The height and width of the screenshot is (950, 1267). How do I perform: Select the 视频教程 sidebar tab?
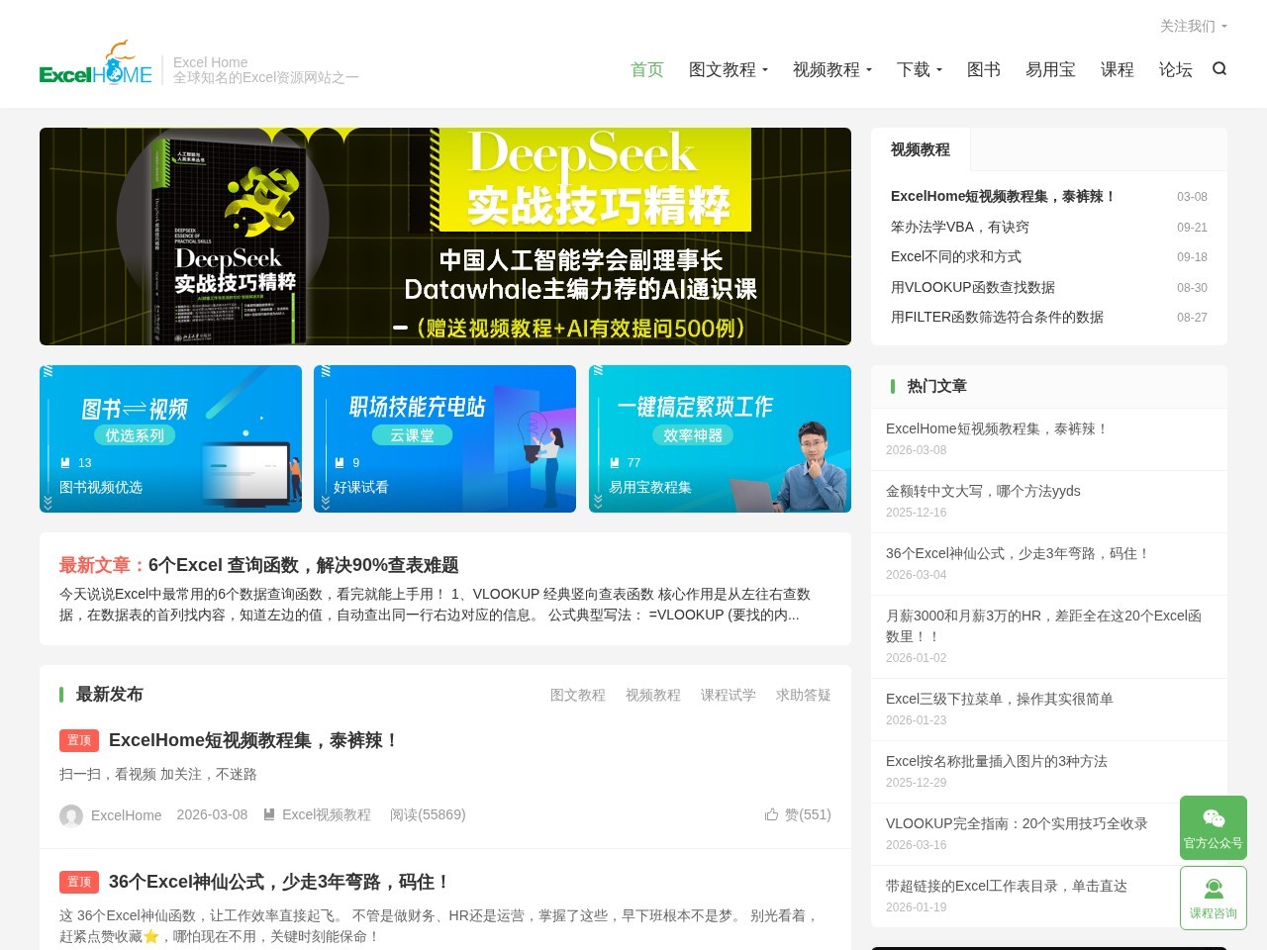pos(921,149)
